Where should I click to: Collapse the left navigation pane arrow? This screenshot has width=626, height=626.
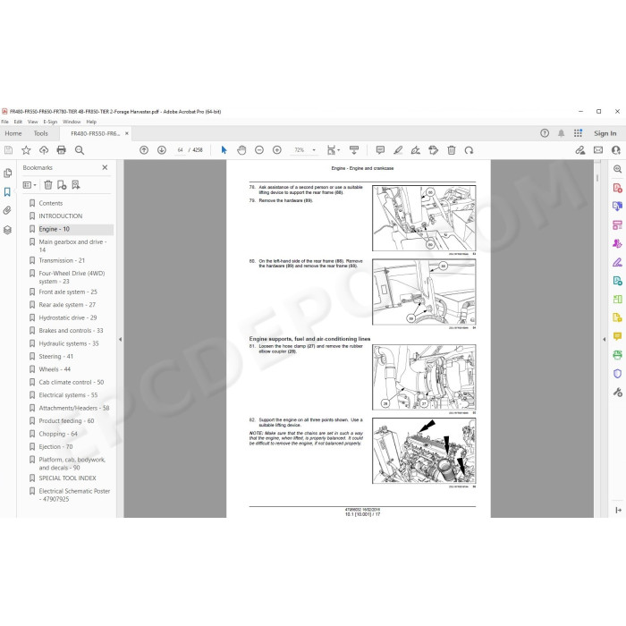(x=120, y=339)
